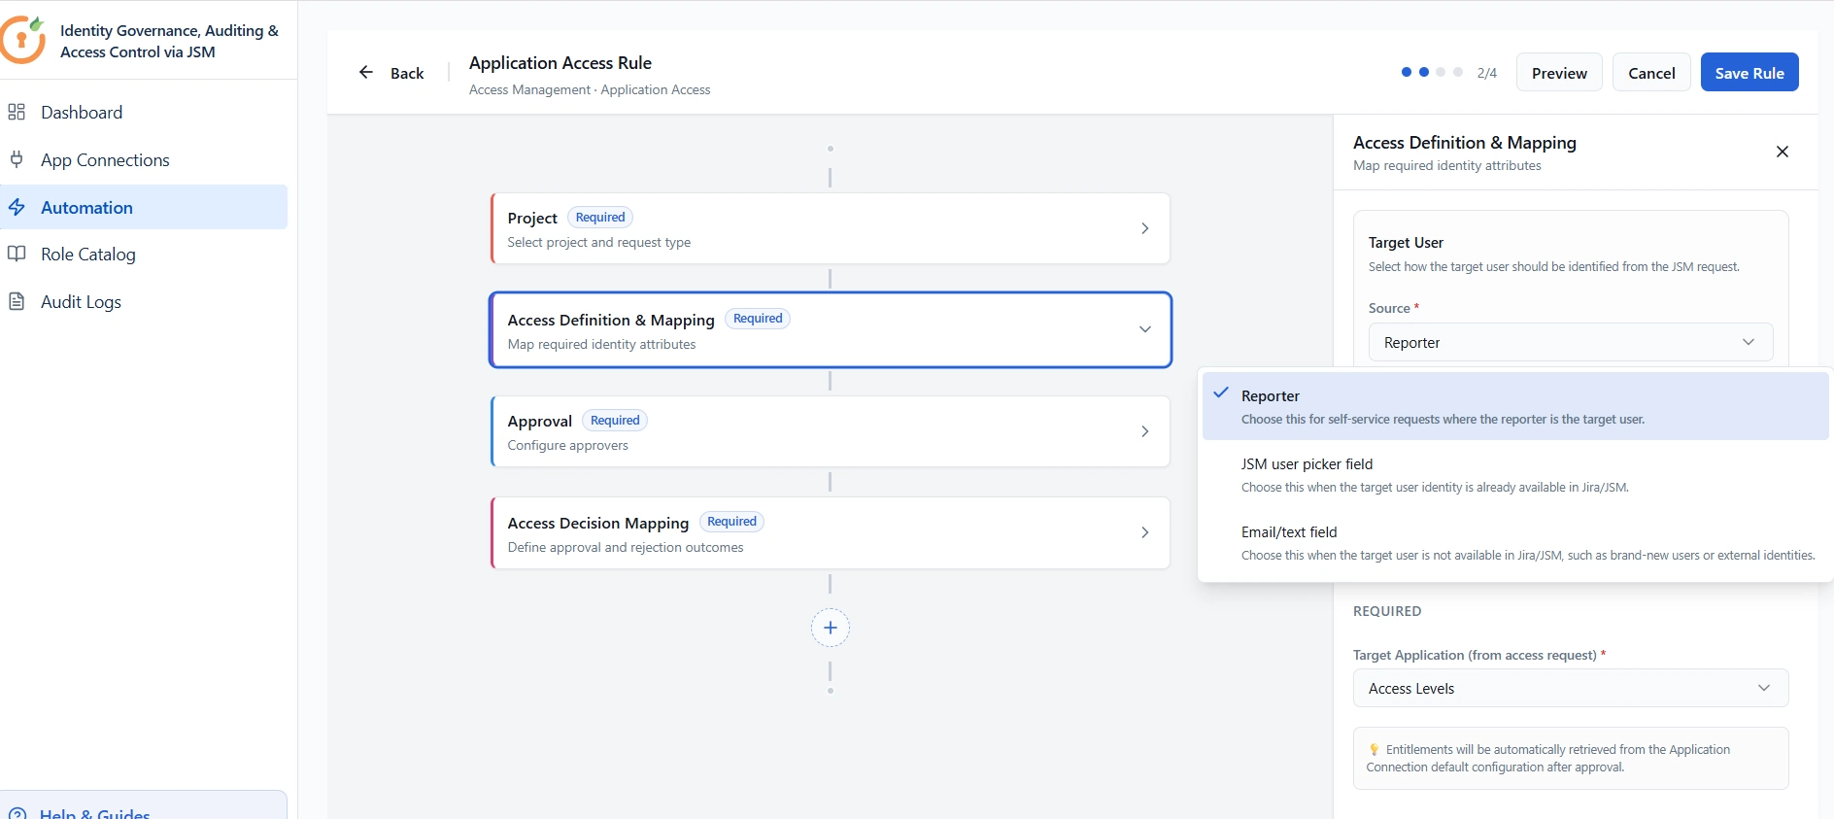Image resolution: width=1834 pixels, height=819 pixels.
Task: Open Audit Logs in the sidebar
Action: point(144,301)
